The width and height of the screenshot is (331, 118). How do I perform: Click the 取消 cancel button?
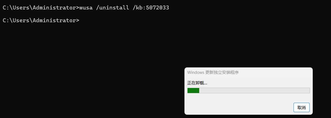pyautogui.click(x=301, y=107)
